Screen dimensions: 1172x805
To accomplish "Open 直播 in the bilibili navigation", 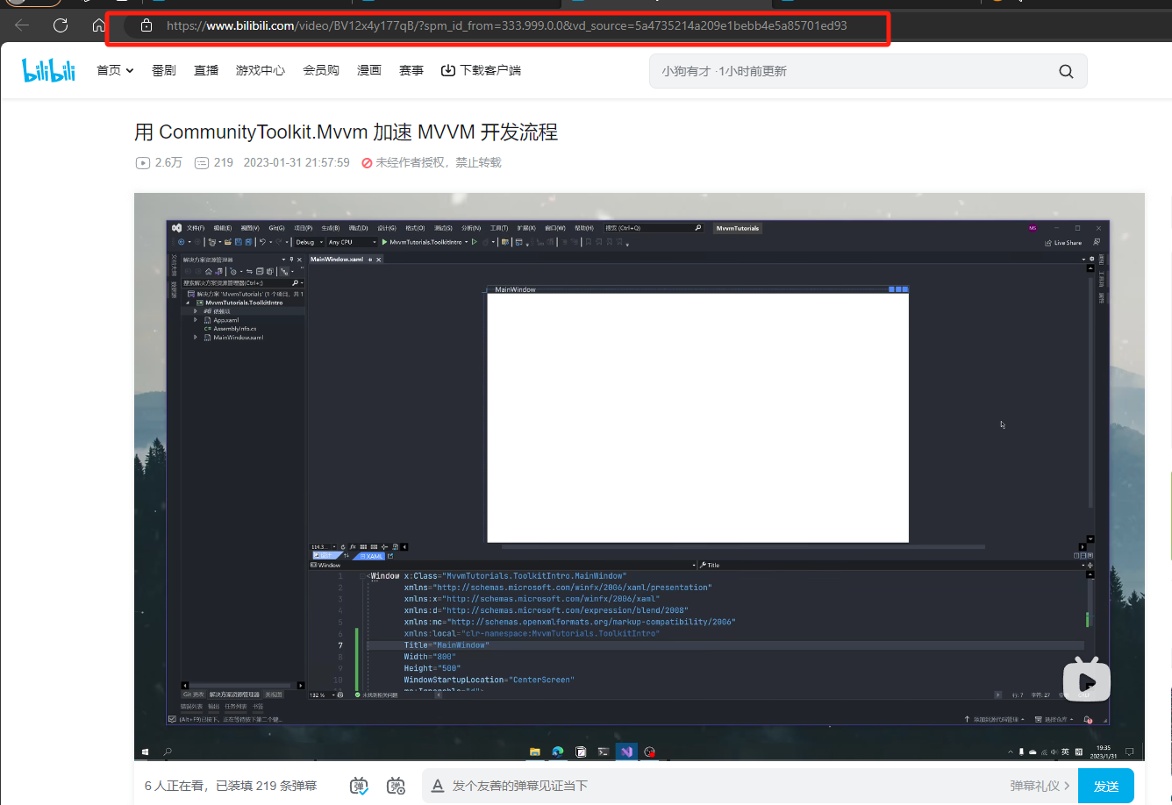I will coord(206,70).
